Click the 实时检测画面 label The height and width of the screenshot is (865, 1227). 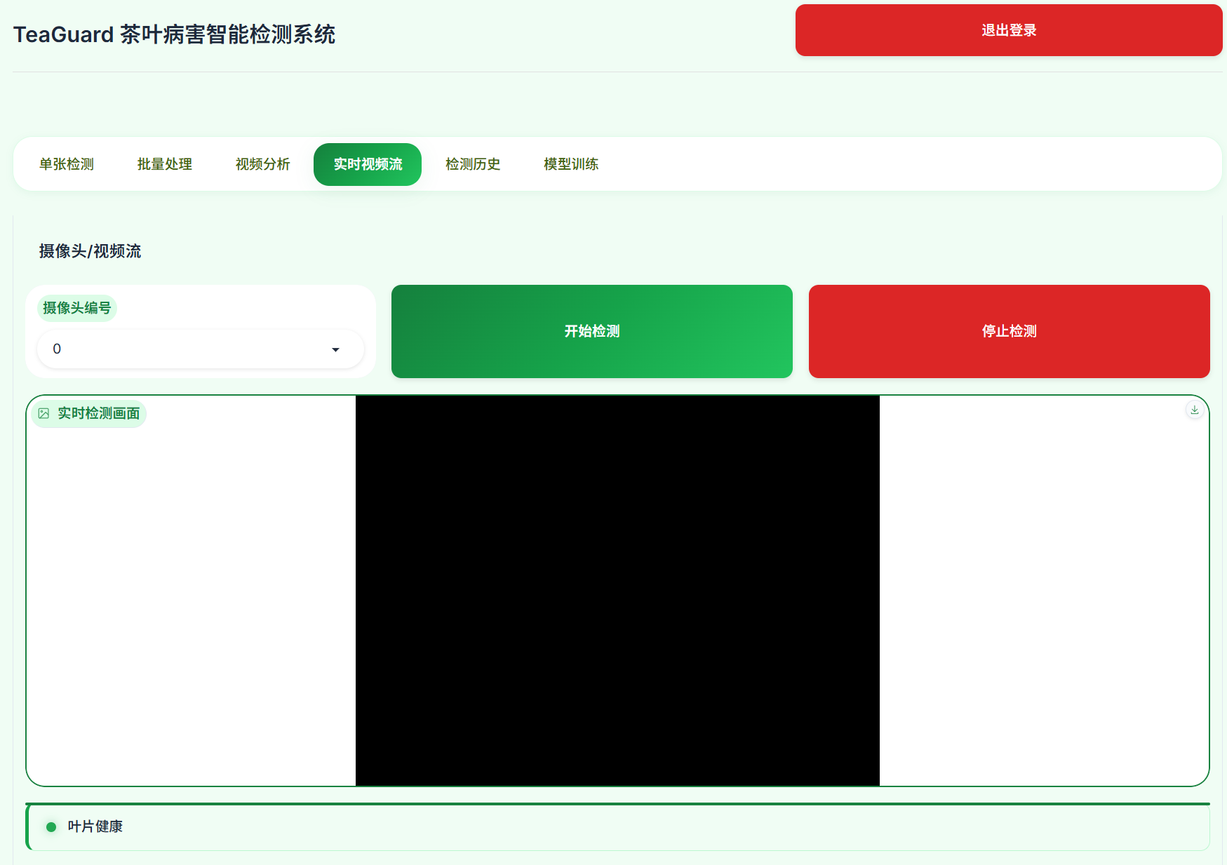point(98,414)
